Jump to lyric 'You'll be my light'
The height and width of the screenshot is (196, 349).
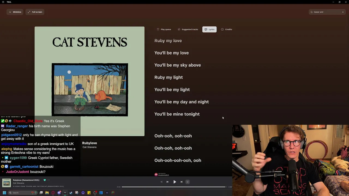coord(172,90)
